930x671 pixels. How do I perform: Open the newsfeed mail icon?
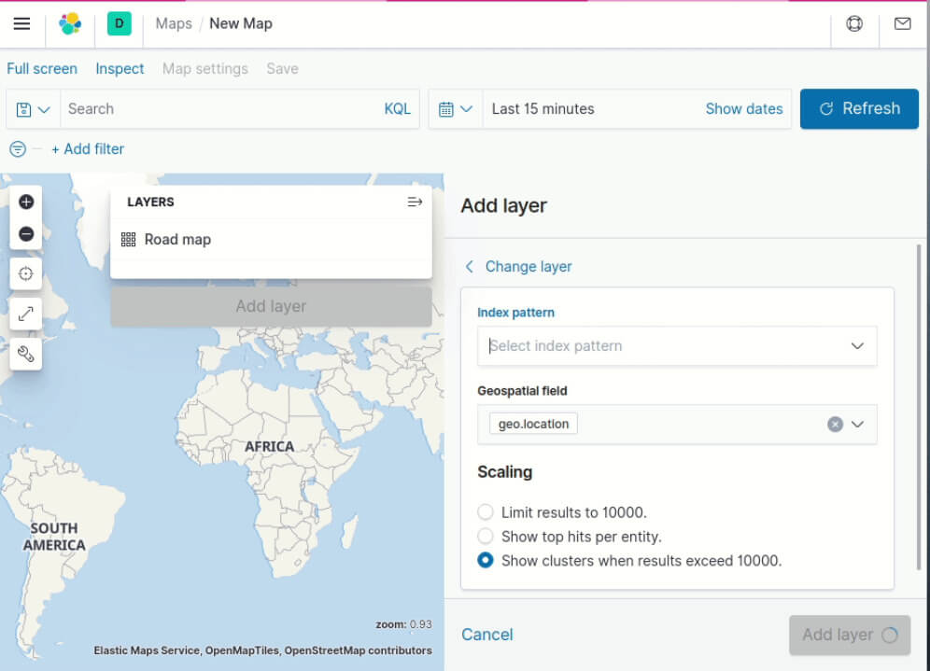[902, 24]
